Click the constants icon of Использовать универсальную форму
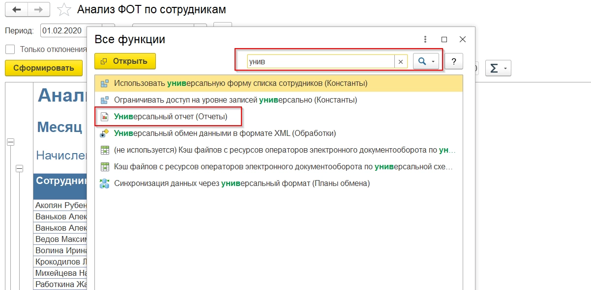The image size is (591, 290). pos(104,83)
